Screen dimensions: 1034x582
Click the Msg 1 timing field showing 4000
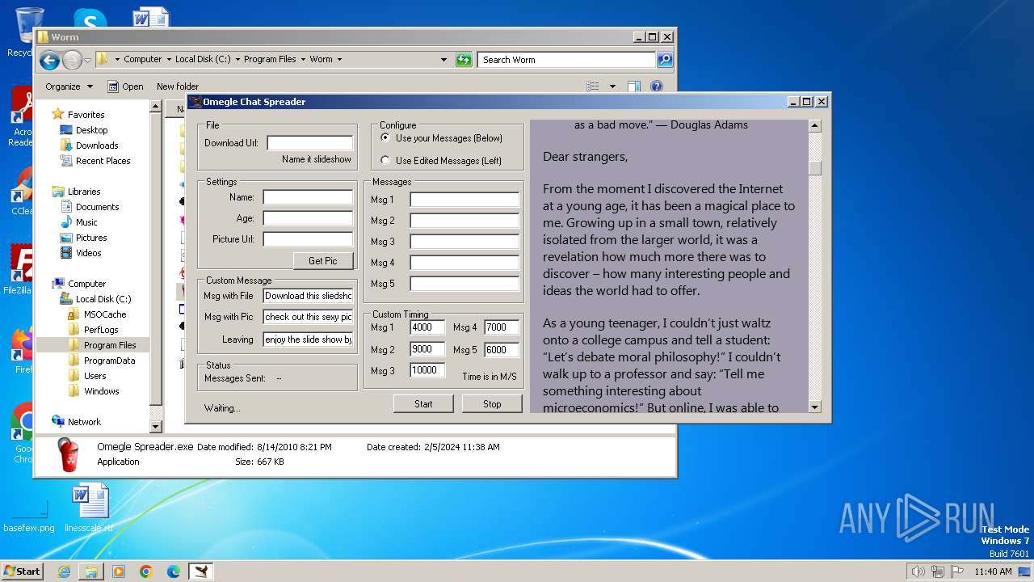click(427, 327)
